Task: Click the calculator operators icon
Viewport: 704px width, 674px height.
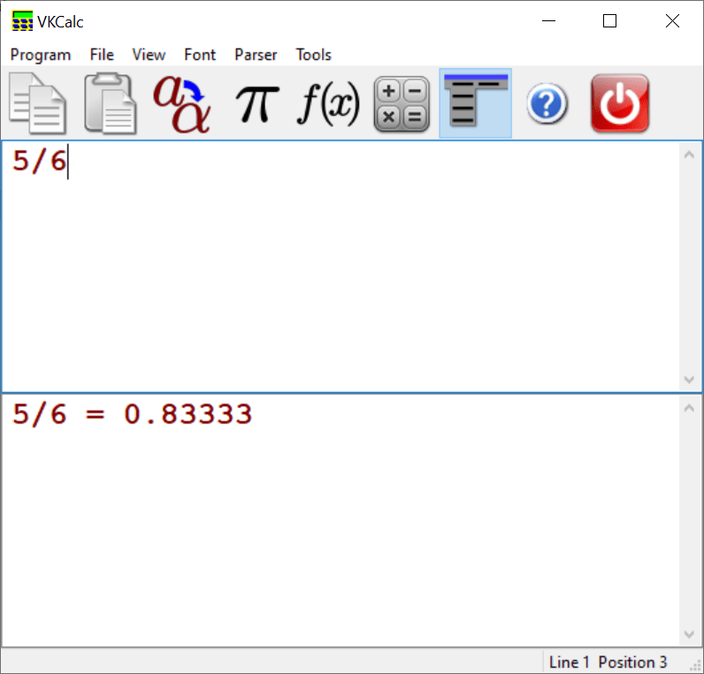Action: coord(402,104)
